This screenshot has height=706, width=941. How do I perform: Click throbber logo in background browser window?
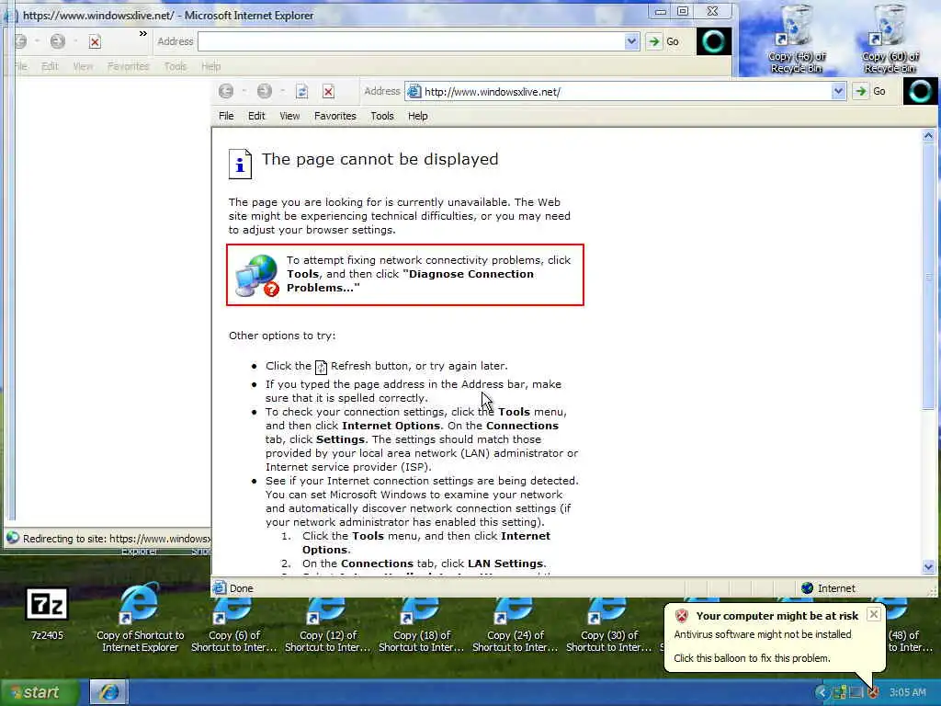[x=713, y=41]
